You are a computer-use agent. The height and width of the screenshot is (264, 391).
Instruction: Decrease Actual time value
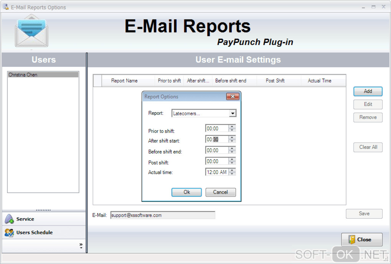232,174
